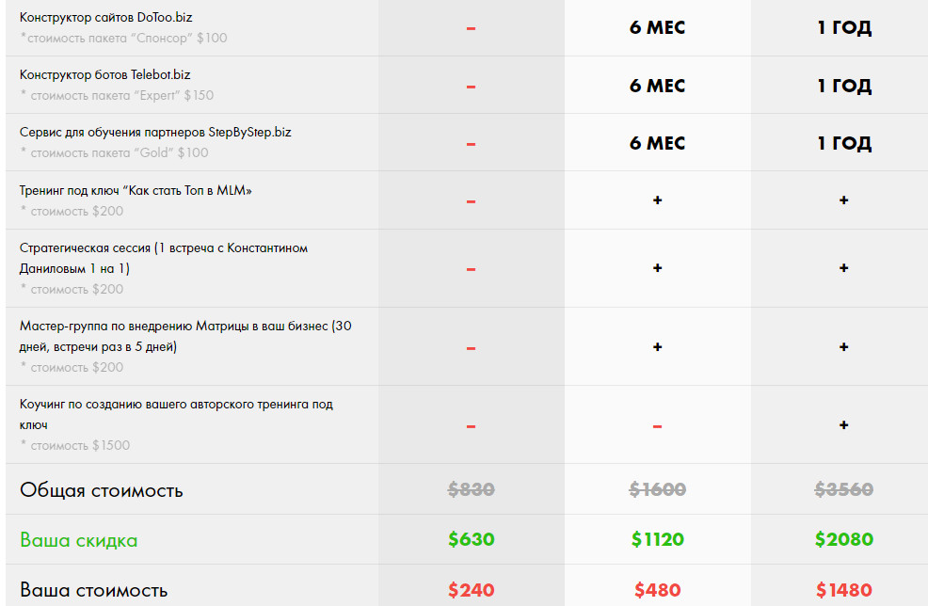Click the green $1120 discount amount

pyautogui.click(x=657, y=540)
